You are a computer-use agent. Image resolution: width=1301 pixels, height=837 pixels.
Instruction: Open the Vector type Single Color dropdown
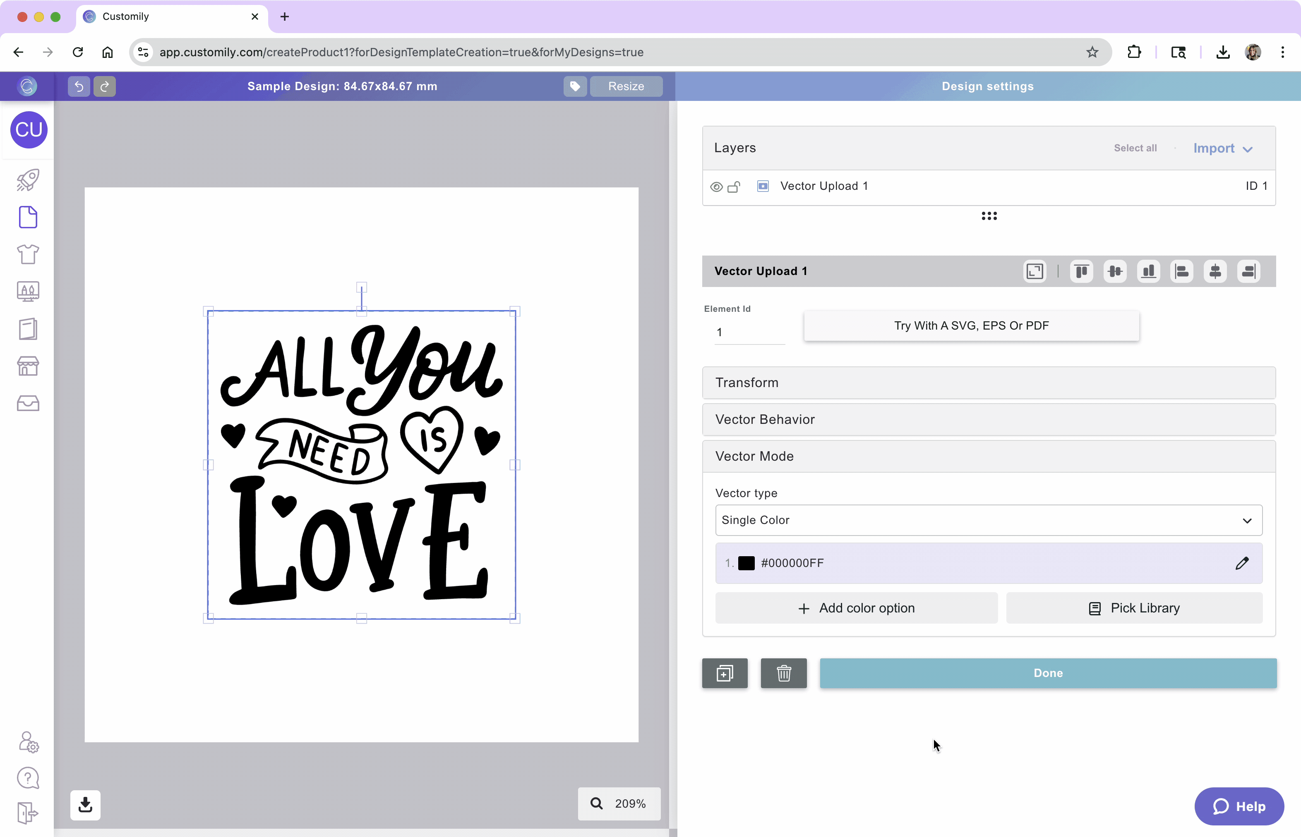tap(988, 520)
